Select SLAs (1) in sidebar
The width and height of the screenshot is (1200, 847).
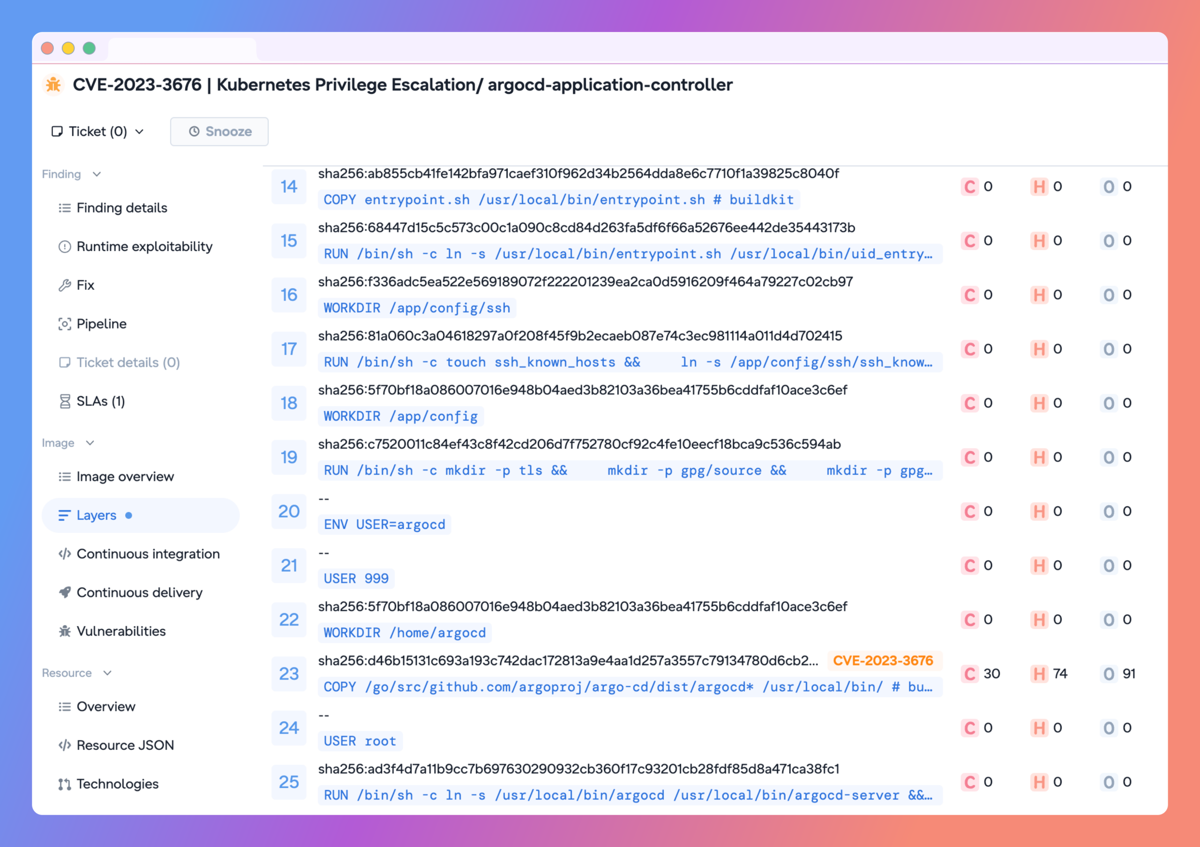click(101, 401)
